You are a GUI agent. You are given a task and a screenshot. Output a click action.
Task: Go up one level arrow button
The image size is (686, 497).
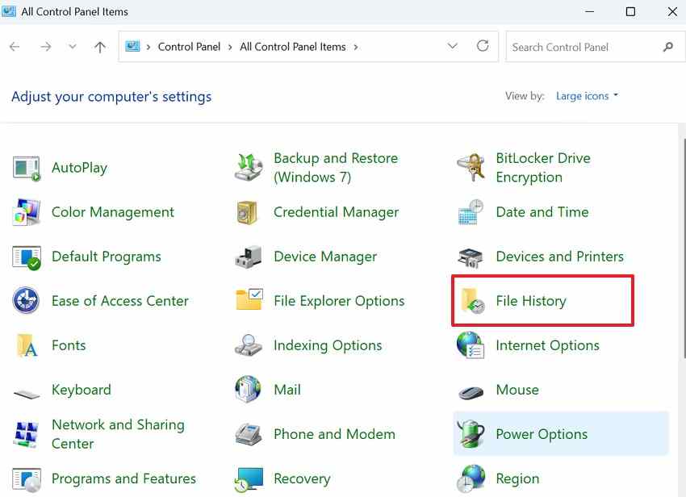(100, 46)
